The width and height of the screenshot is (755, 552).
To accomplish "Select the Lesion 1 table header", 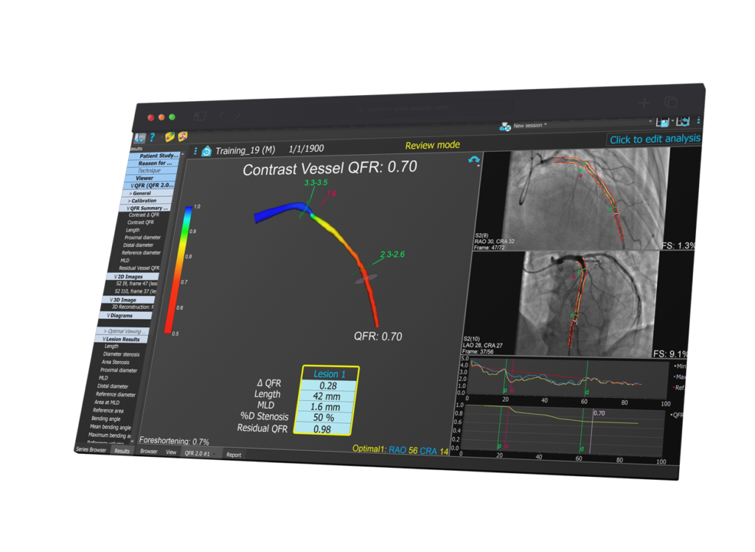I will [x=330, y=374].
